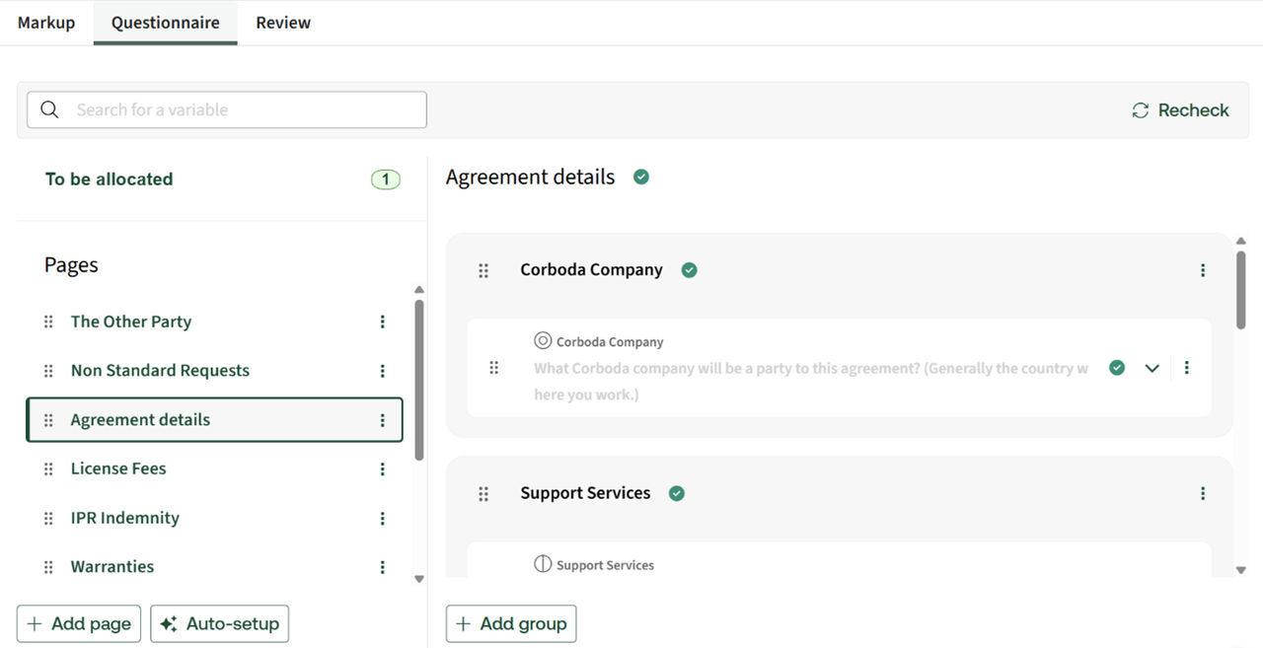Open kebab menu for The Other Party page

tap(383, 322)
